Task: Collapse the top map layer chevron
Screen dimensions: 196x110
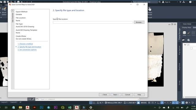Action: [x=185, y=45]
